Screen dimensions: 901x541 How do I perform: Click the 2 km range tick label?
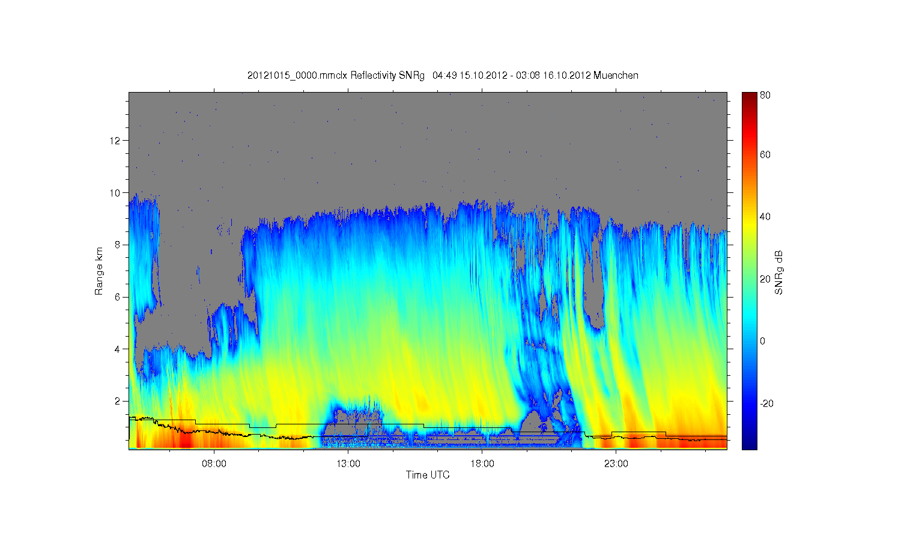pos(118,401)
